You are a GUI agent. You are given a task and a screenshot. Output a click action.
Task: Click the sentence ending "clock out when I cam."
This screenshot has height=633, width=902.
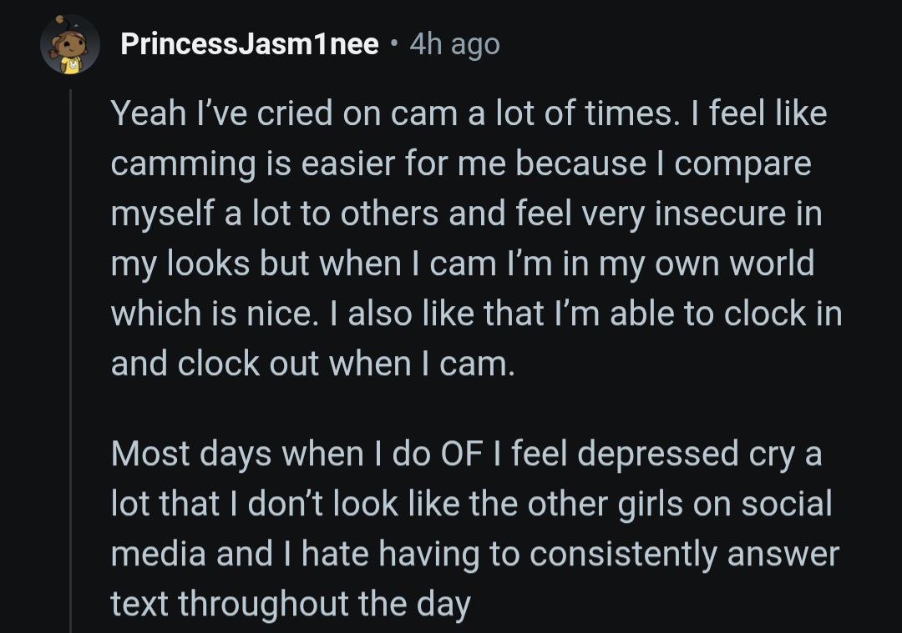(x=312, y=364)
